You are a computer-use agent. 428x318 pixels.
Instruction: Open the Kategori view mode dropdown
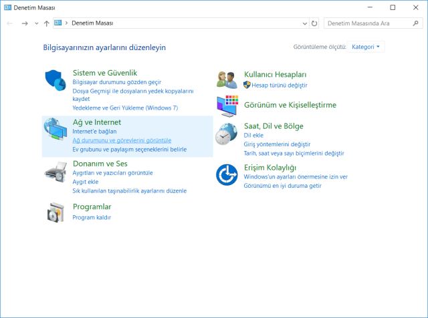[x=366, y=47]
